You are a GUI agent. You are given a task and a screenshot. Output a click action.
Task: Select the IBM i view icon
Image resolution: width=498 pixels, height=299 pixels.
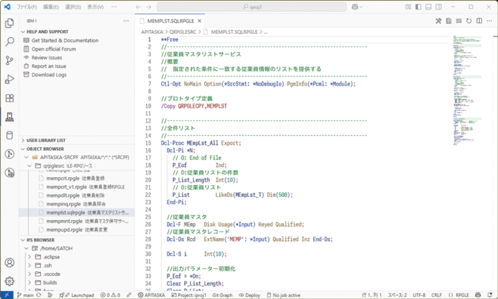10,116
